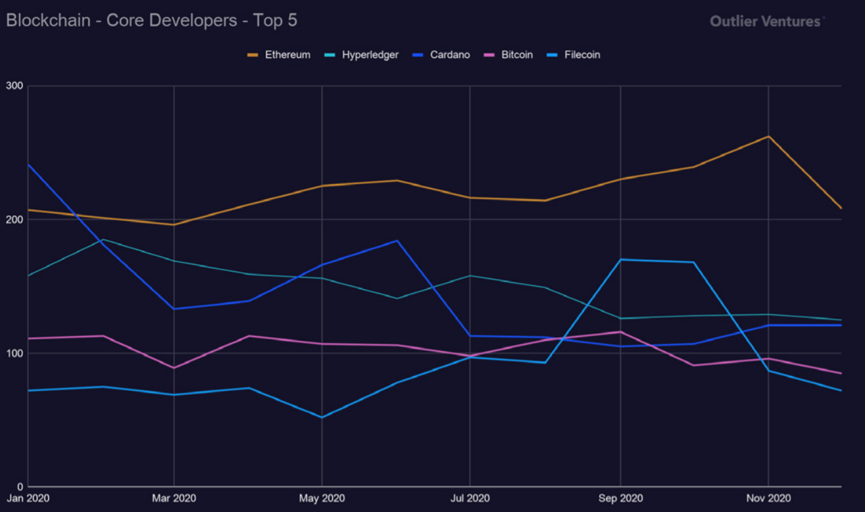
Task: Select the chart title 'Blockchain - Core Developers - Top 5'
Action: pos(151,21)
